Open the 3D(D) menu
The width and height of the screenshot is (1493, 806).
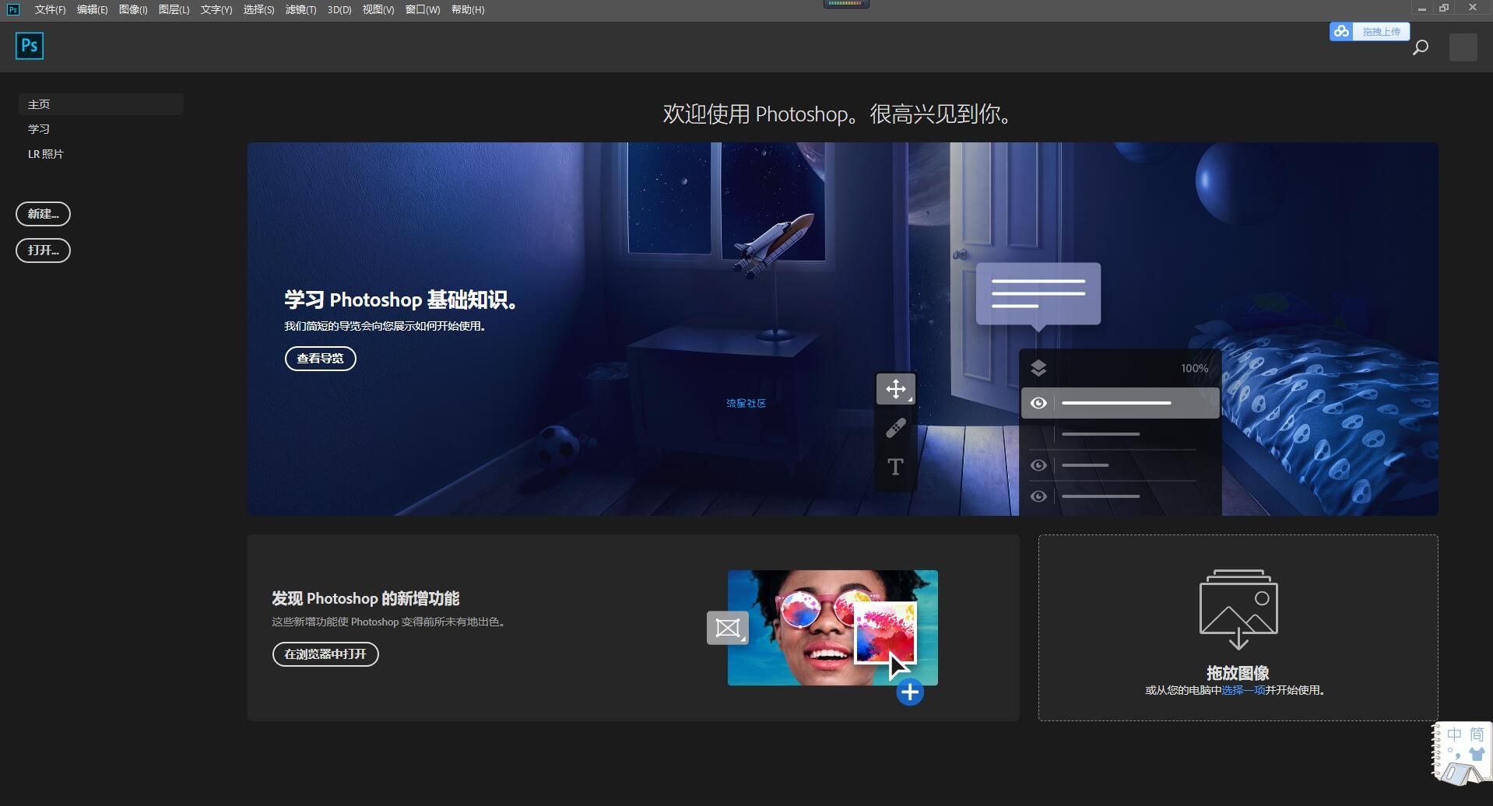click(339, 9)
